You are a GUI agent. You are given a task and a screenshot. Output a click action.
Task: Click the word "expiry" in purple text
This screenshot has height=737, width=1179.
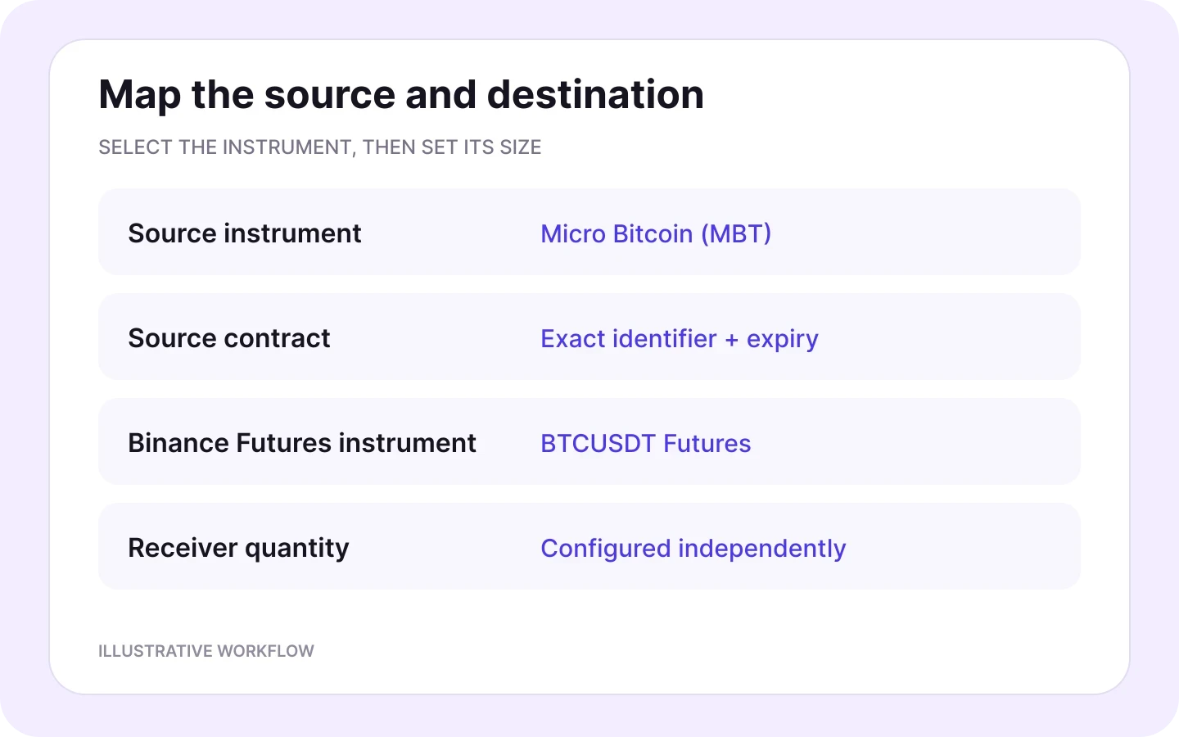pyautogui.click(x=783, y=340)
